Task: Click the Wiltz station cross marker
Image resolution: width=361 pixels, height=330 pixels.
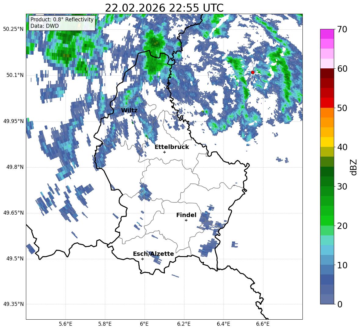Action: (131, 115)
